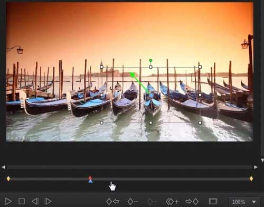Step back one frame
Image resolution: width=264 pixels, height=207 pixels.
click(35, 201)
